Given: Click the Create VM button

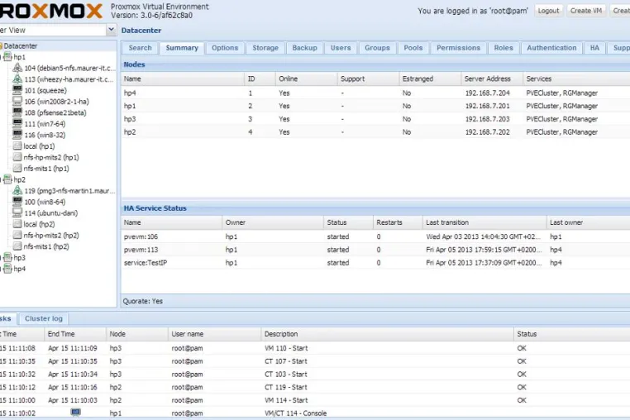Looking at the screenshot, I should click(x=586, y=11).
